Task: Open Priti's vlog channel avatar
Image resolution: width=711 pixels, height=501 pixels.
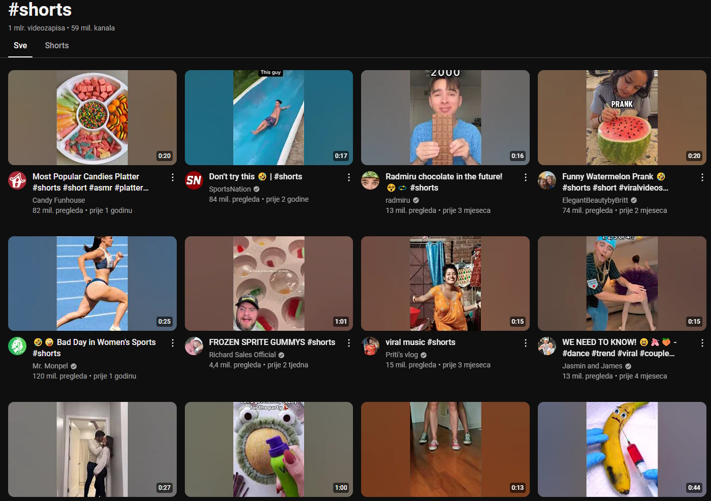Action: point(370,346)
